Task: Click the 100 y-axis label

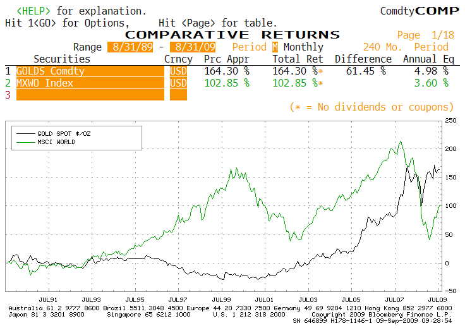Action: (x=450, y=206)
